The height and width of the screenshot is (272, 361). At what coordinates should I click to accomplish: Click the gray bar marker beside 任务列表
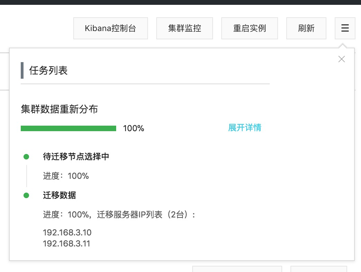pos(22,70)
